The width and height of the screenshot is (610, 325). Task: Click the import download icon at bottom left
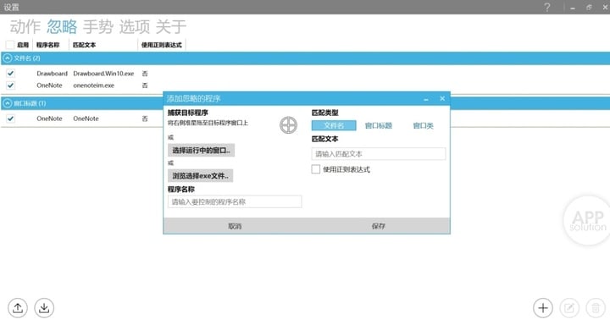[44, 308]
